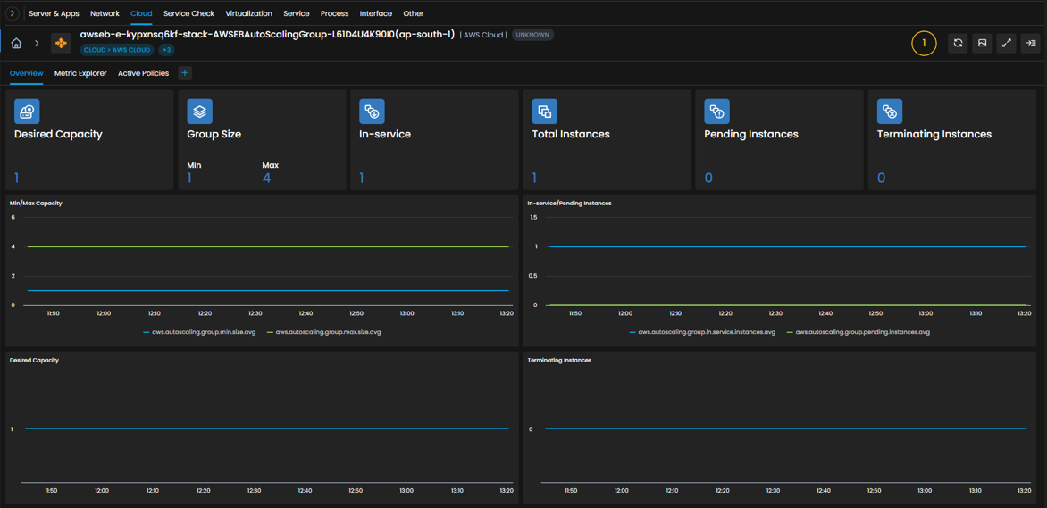The width and height of the screenshot is (1047, 508).
Task: Open the Service menu item
Action: coord(296,13)
